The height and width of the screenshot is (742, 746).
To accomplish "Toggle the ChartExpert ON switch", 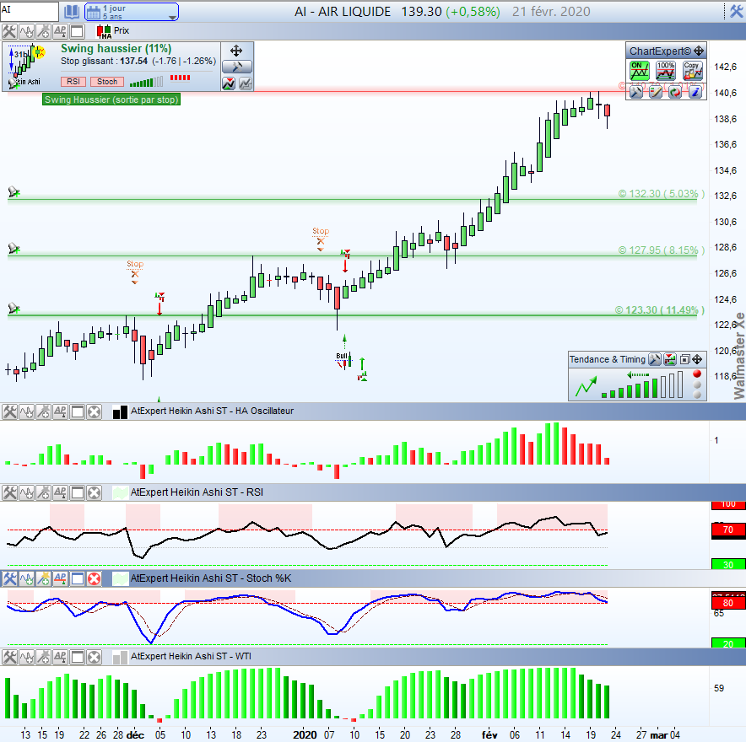I will [x=640, y=71].
